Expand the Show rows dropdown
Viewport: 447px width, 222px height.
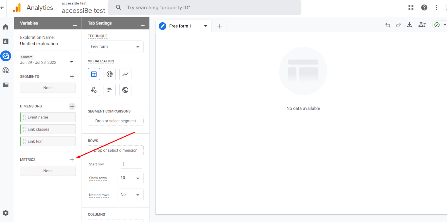130,178
